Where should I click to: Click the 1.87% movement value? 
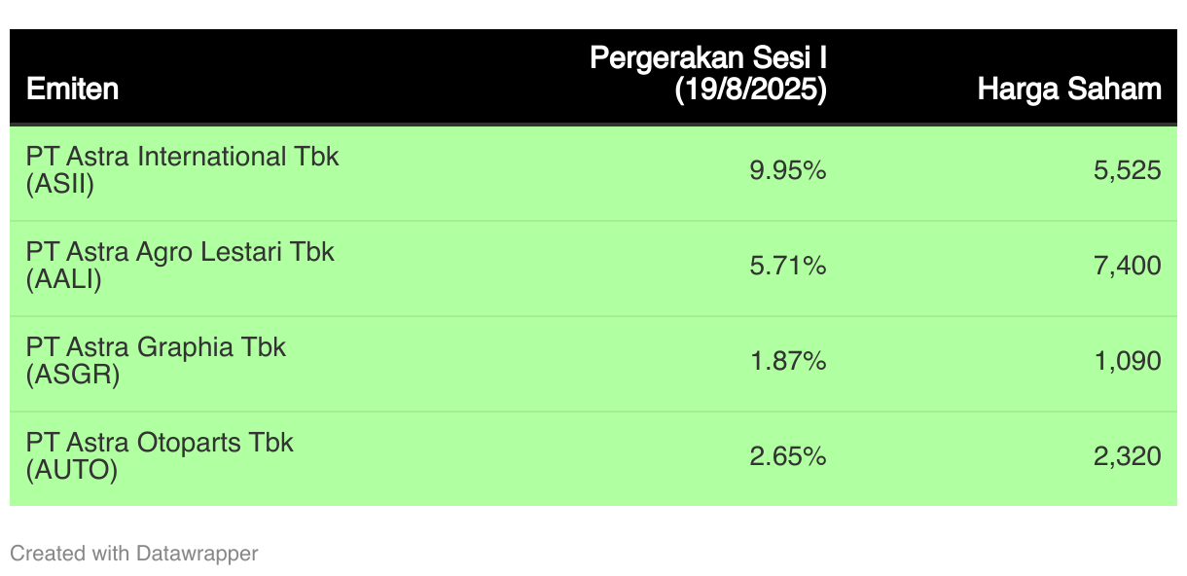[x=787, y=361]
